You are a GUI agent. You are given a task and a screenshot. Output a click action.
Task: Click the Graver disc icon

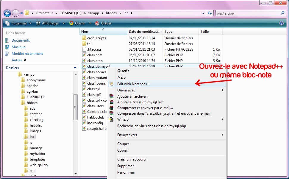[97, 23]
